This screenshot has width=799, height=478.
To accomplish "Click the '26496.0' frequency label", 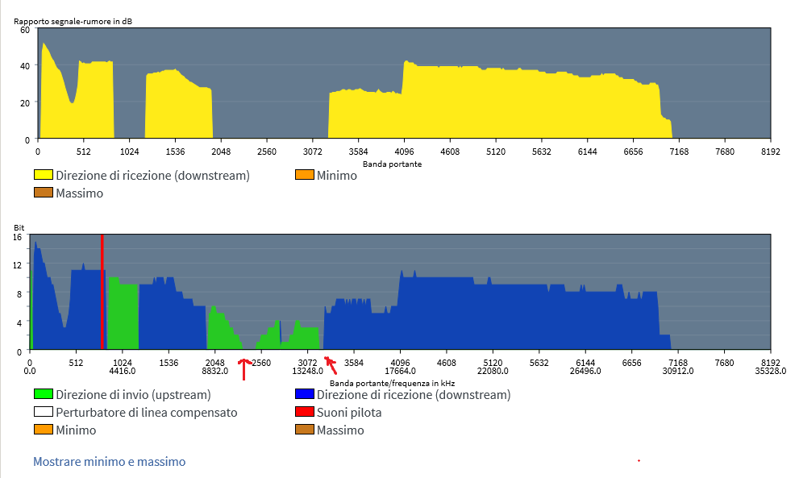I will click(x=585, y=371).
